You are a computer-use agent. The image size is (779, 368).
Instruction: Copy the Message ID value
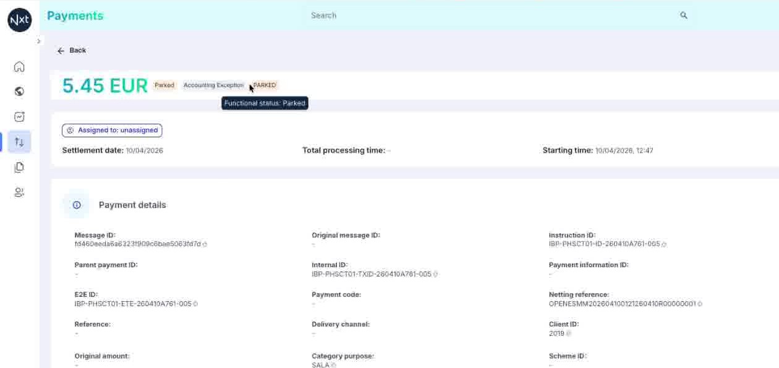(x=205, y=244)
